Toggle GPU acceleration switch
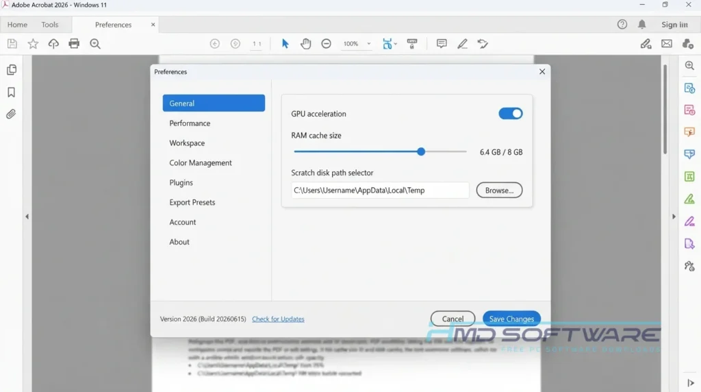This screenshot has width=701, height=392. tap(511, 114)
